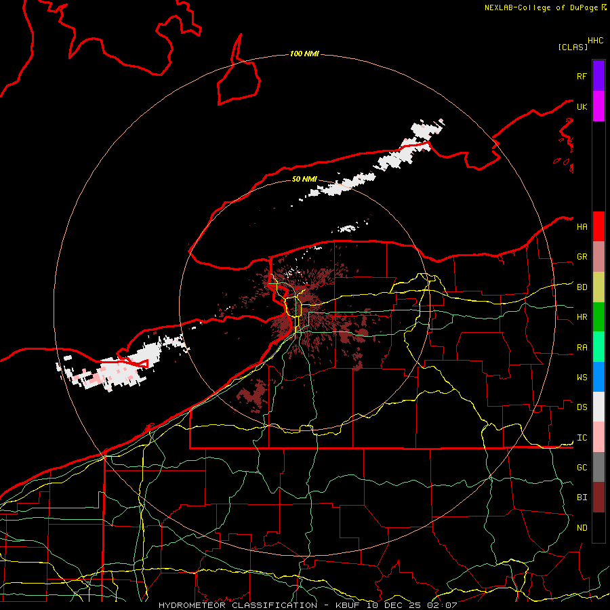Screen dimensions: 610x610
Task: Click the GR legend label
Action: (x=582, y=257)
